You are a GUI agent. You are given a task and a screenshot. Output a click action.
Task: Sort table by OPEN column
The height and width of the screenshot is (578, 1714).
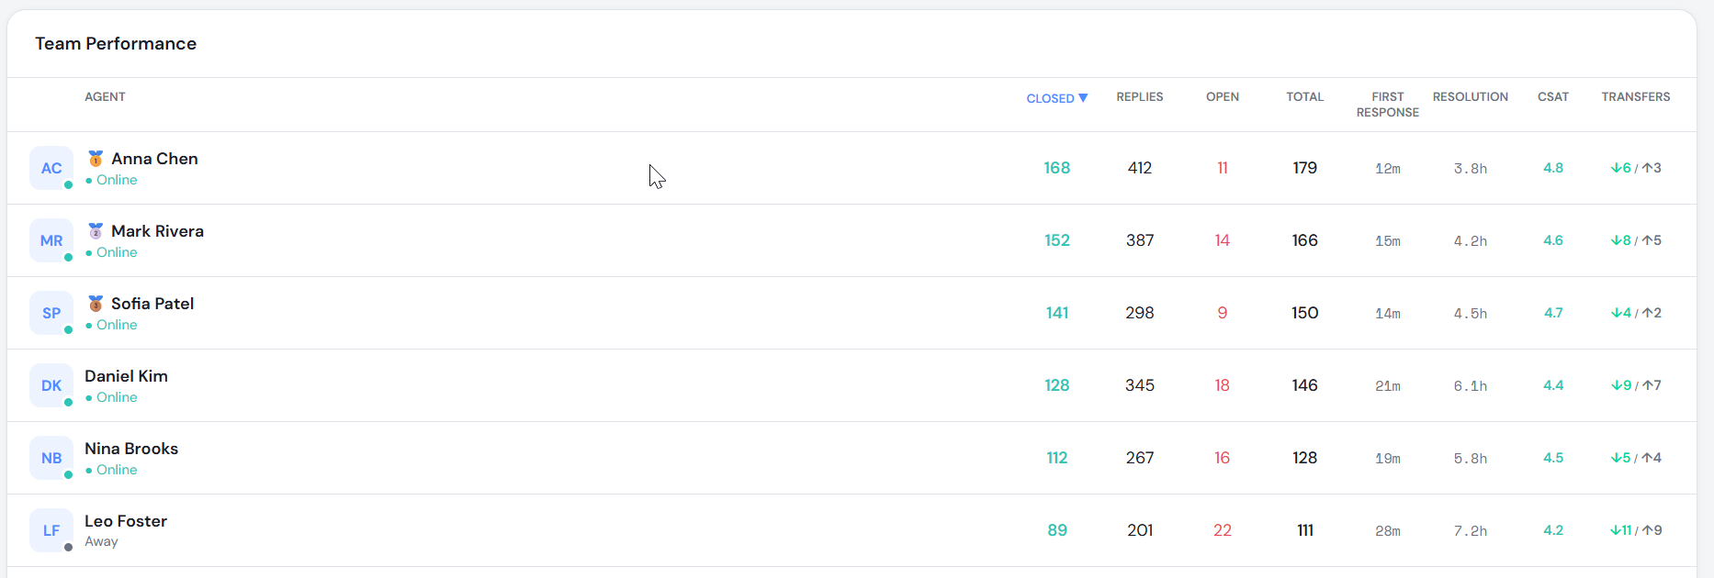tap(1223, 97)
